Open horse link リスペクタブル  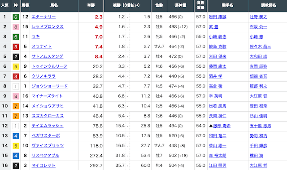click(45, 155)
